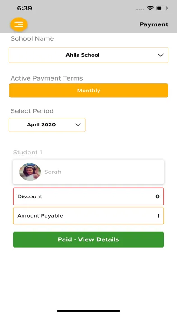
Task: Tap the Payment header title
Action: coord(154,24)
